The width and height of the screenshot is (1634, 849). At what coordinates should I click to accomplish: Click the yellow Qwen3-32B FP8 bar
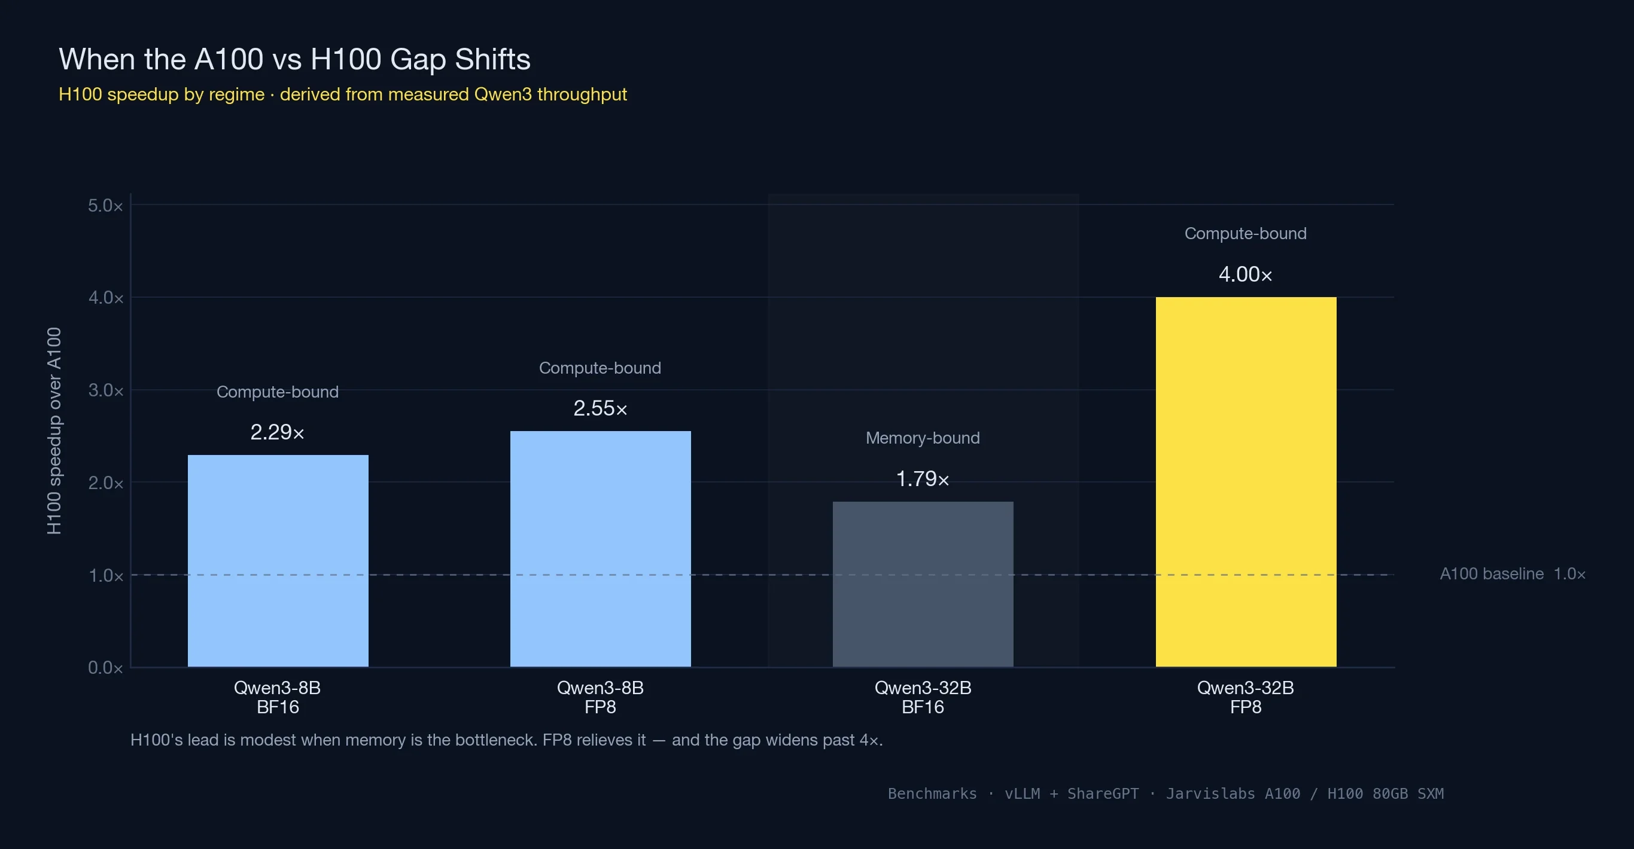pyautogui.click(x=1245, y=482)
